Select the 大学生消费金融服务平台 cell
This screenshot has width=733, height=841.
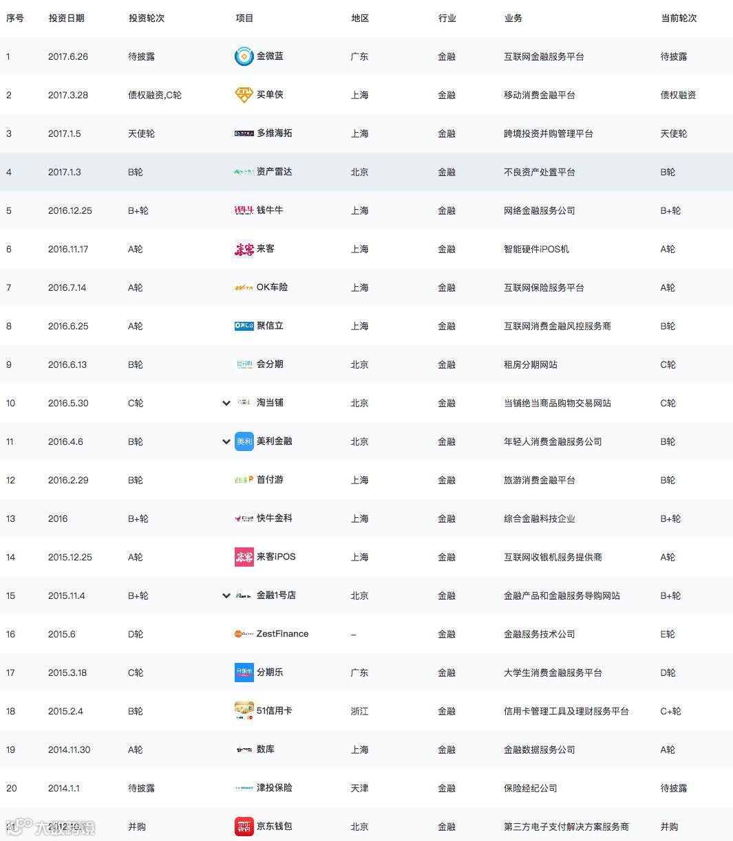tap(553, 673)
